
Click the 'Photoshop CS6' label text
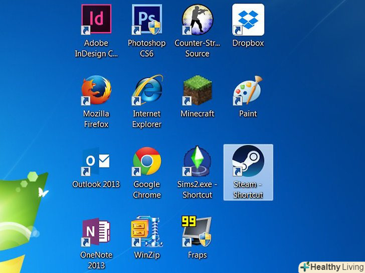[x=146, y=48]
